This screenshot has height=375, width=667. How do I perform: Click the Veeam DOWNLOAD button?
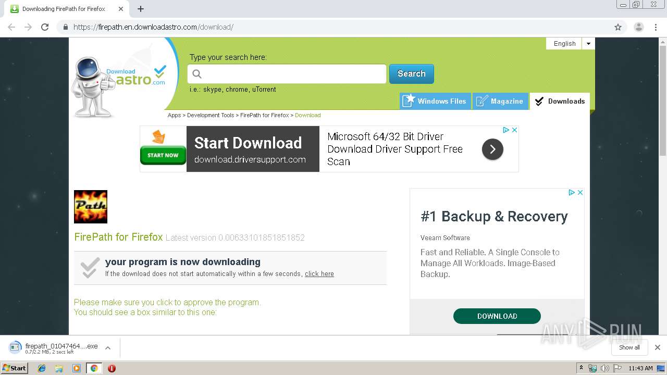click(497, 316)
